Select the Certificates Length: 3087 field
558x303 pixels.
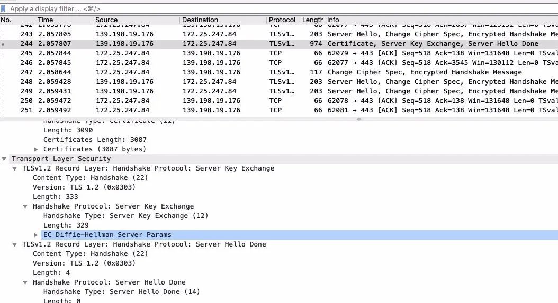coord(95,140)
